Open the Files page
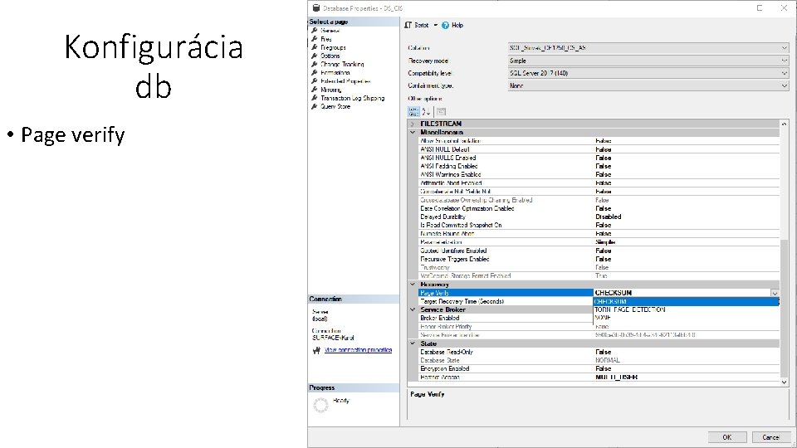The image size is (797, 448). tap(325, 39)
